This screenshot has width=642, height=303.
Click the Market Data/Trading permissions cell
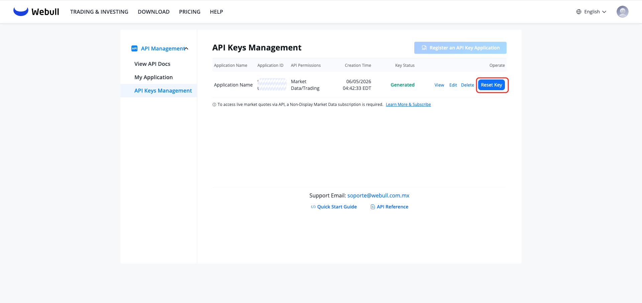click(305, 85)
